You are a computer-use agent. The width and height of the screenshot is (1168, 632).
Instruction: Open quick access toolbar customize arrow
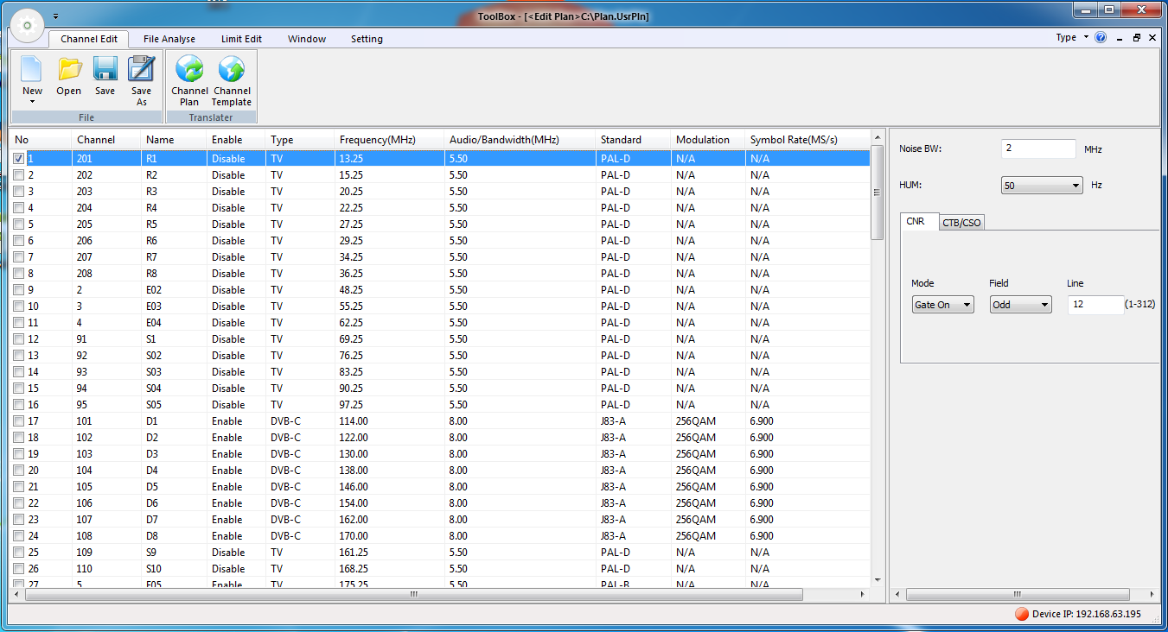[55, 16]
